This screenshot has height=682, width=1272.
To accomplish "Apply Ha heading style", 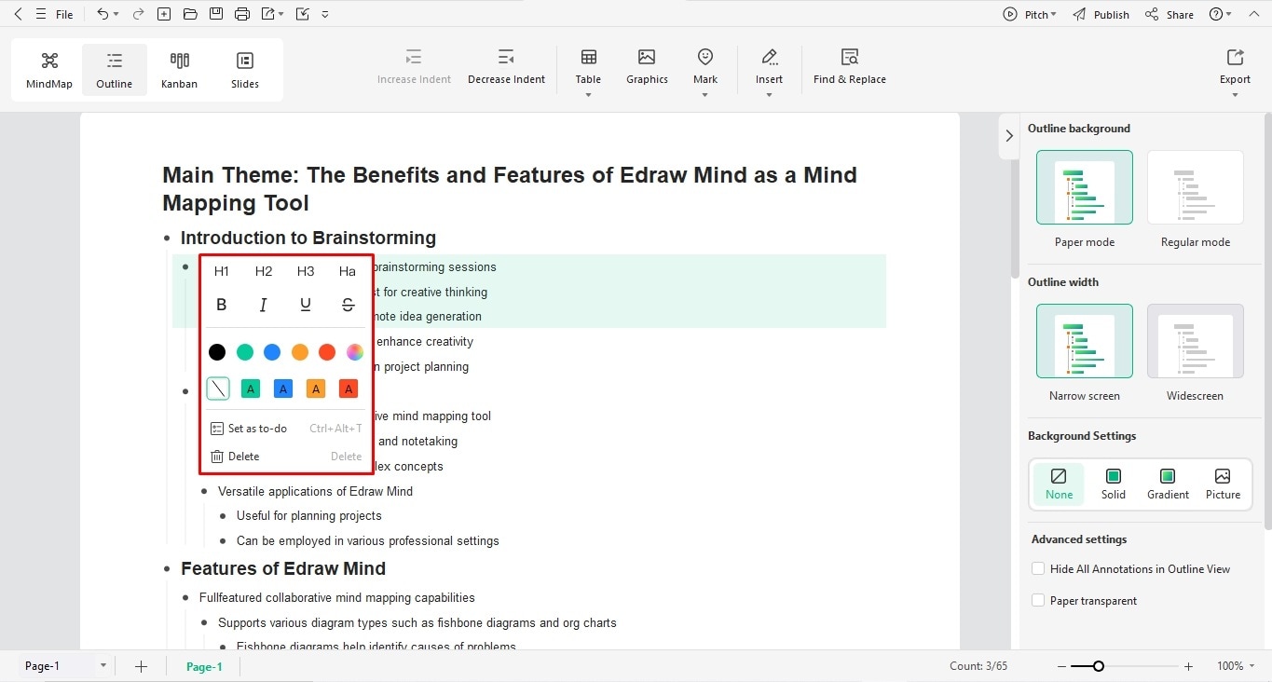I will pyautogui.click(x=348, y=271).
